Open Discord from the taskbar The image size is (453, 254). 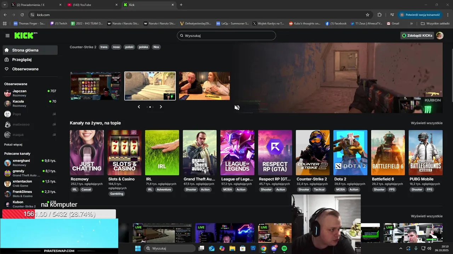tap(274, 248)
